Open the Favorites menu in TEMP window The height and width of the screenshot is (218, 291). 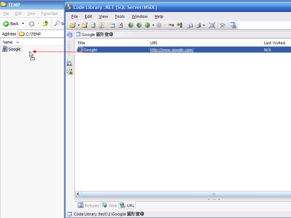[x=49, y=13]
